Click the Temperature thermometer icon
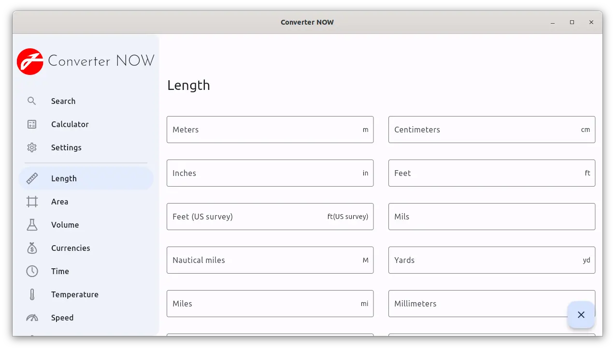Image resolution: width=615 pixels, height=350 pixels. [32, 294]
